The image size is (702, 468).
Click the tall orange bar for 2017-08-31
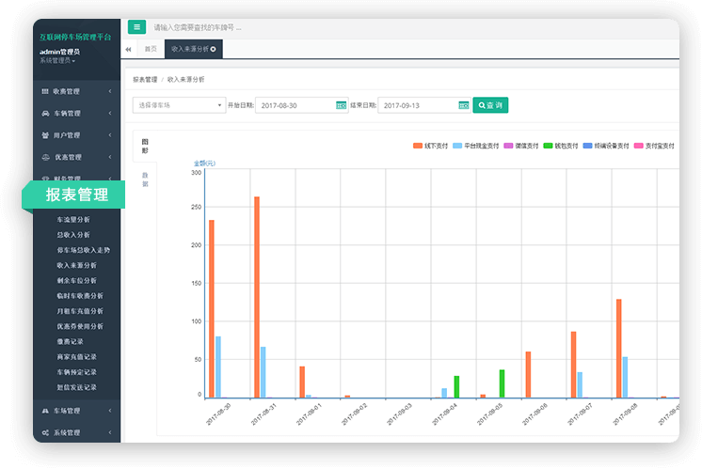click(x=257, y=297)
